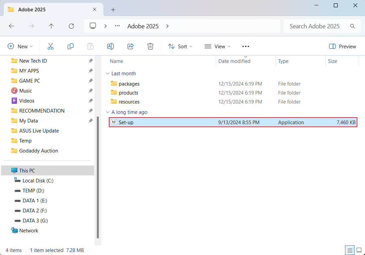Click Set-up date 9/13/2024 8:55 PM
Screen dimensions: 365x255
(x=239, y=122)
